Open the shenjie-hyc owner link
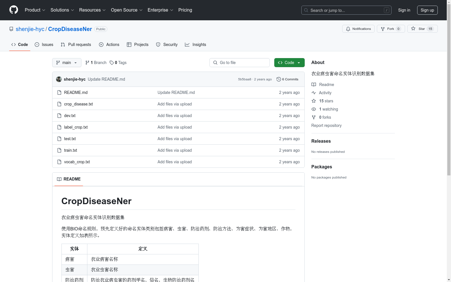Viewport: 451px width, 282px height. tap(30, 29)
